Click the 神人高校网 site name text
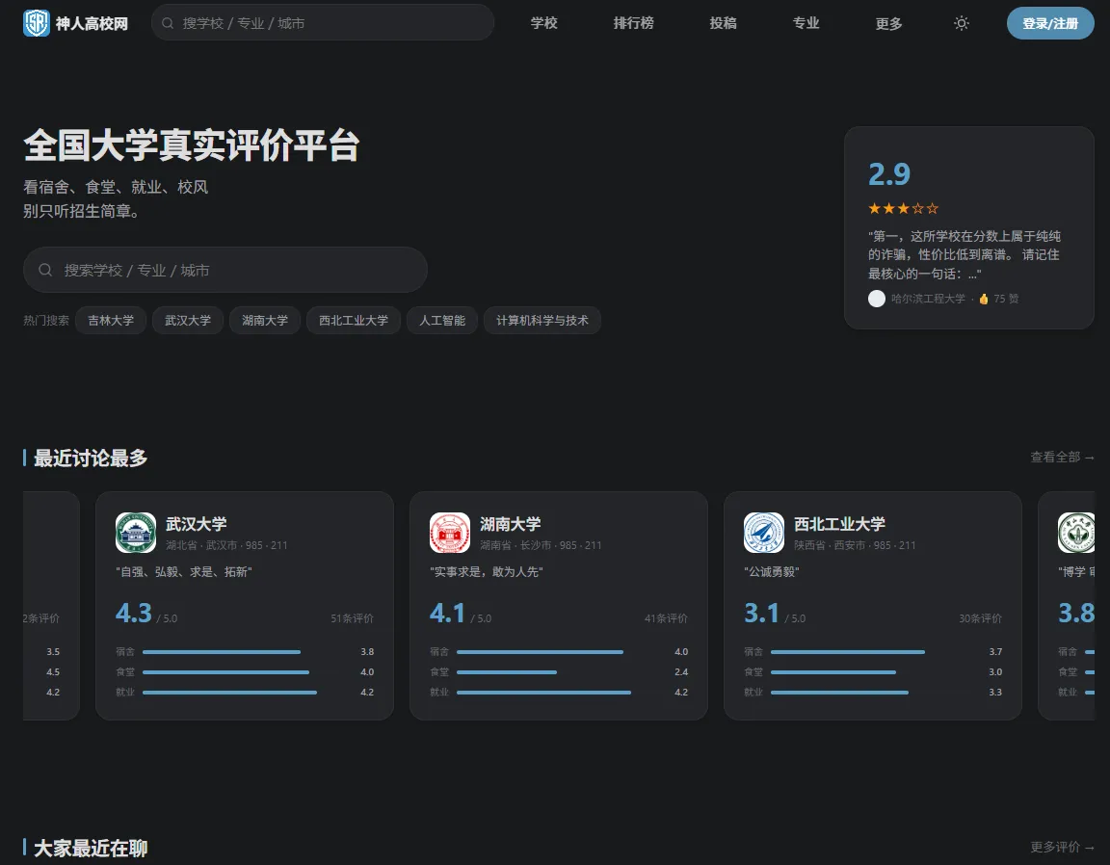This screenshot has width=1110, height=865. click(x=92, y=23)
